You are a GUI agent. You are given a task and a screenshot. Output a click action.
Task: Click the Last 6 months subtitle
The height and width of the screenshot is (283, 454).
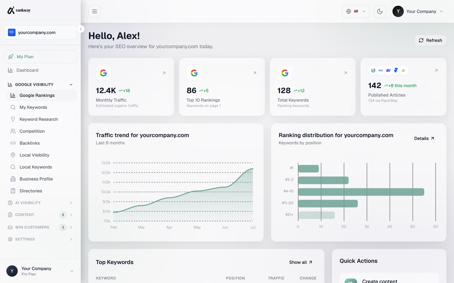coord(110,143)
